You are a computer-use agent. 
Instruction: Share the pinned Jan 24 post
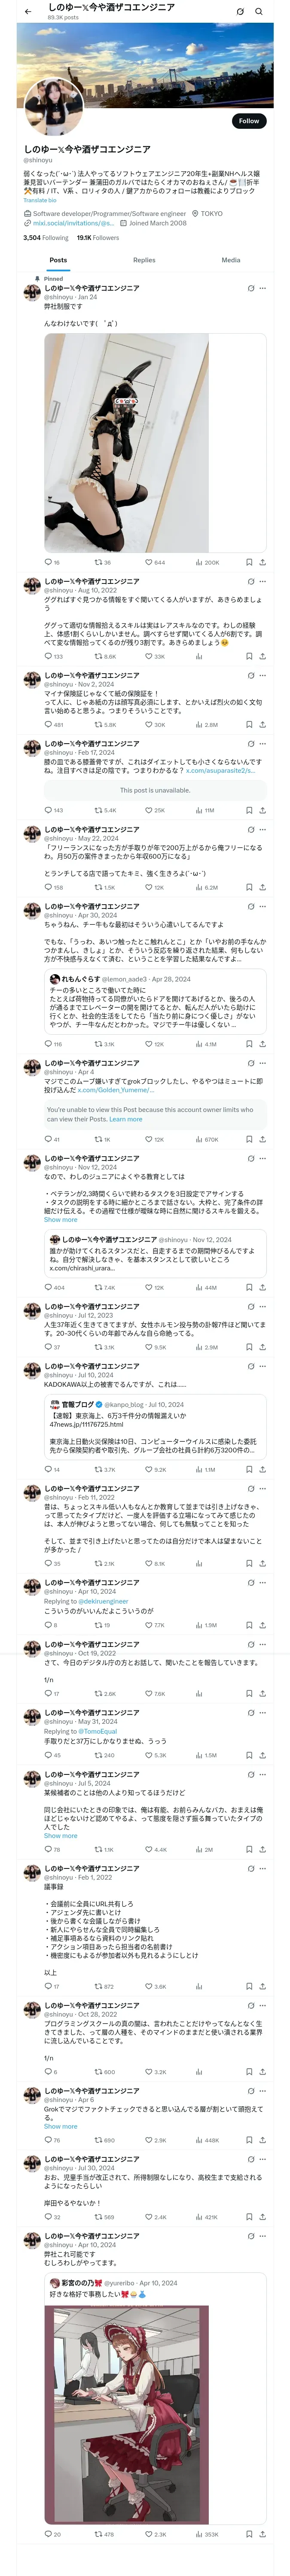[262, 562]
